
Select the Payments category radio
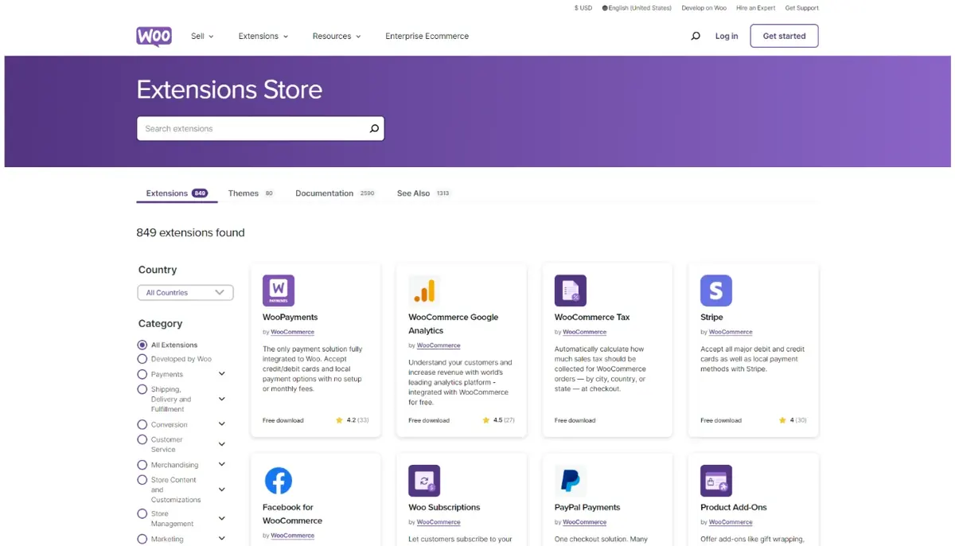(142, 374)
